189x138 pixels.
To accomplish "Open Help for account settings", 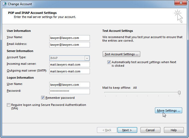I will coord(173,130).
